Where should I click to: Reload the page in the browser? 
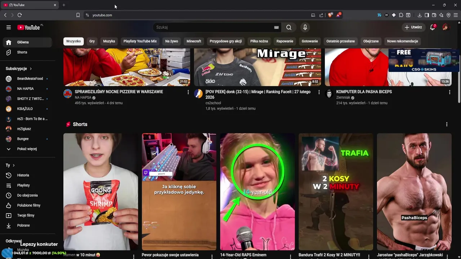[x=19, y=15]
